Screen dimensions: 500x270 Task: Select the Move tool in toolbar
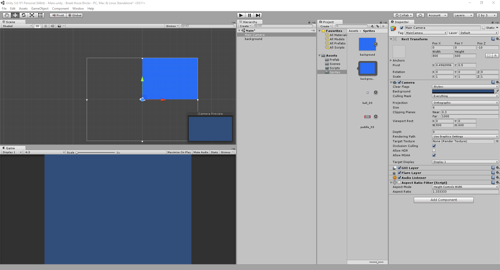pos(15,15)
